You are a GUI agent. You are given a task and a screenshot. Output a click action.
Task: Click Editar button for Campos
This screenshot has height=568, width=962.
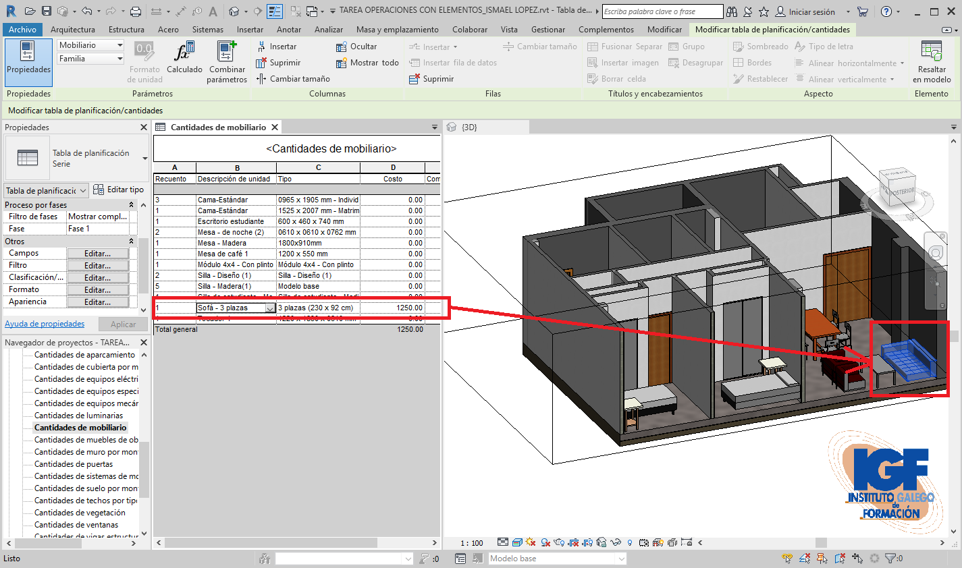[x=98, y=254]
